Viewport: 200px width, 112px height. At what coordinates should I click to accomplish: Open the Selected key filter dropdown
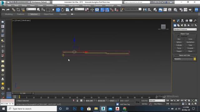(x=157, y=100)
